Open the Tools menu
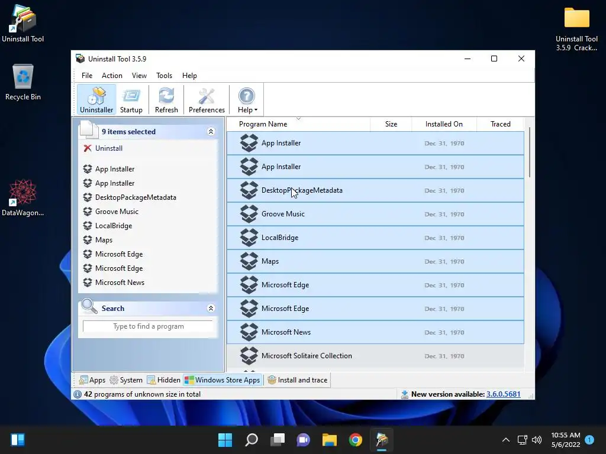This screenshot has width=606, height=454. click(164, 76)
